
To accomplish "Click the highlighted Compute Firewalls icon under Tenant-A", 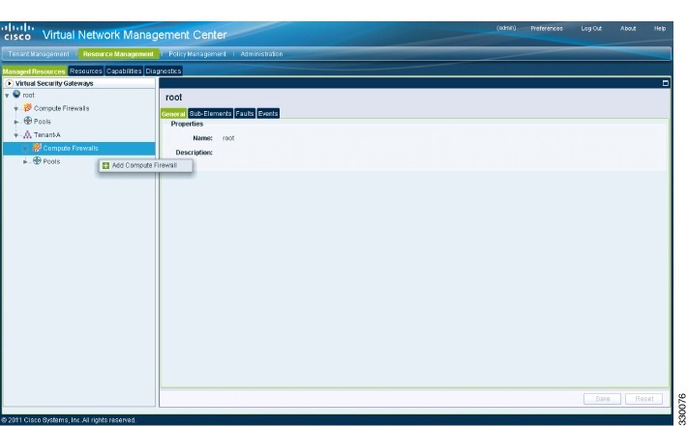I will coord(37,148).
